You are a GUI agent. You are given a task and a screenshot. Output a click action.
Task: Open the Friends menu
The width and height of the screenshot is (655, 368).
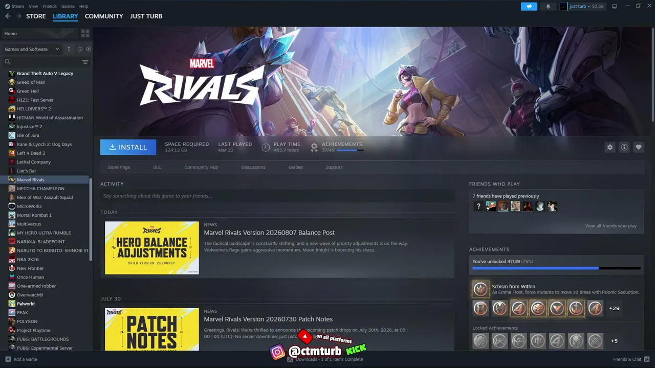tap(50, 6)
